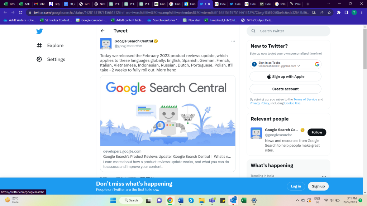367x206 pixels.
Task: Open a new tab with the plus icon
Action: pyautogui.click(x=308, y=4)
